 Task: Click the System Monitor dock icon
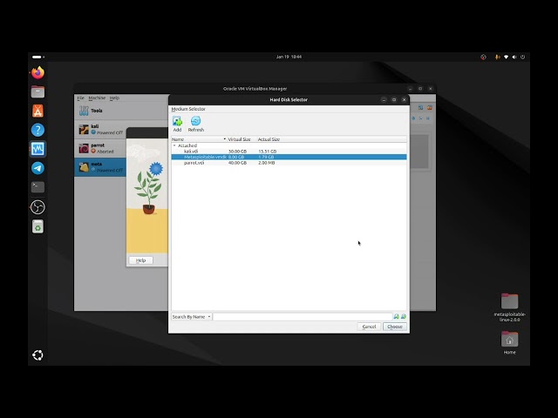click(x=37, y=149)
